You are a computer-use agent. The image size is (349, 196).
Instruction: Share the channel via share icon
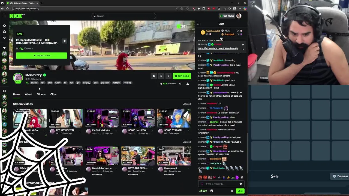click(x=180, y=84)
